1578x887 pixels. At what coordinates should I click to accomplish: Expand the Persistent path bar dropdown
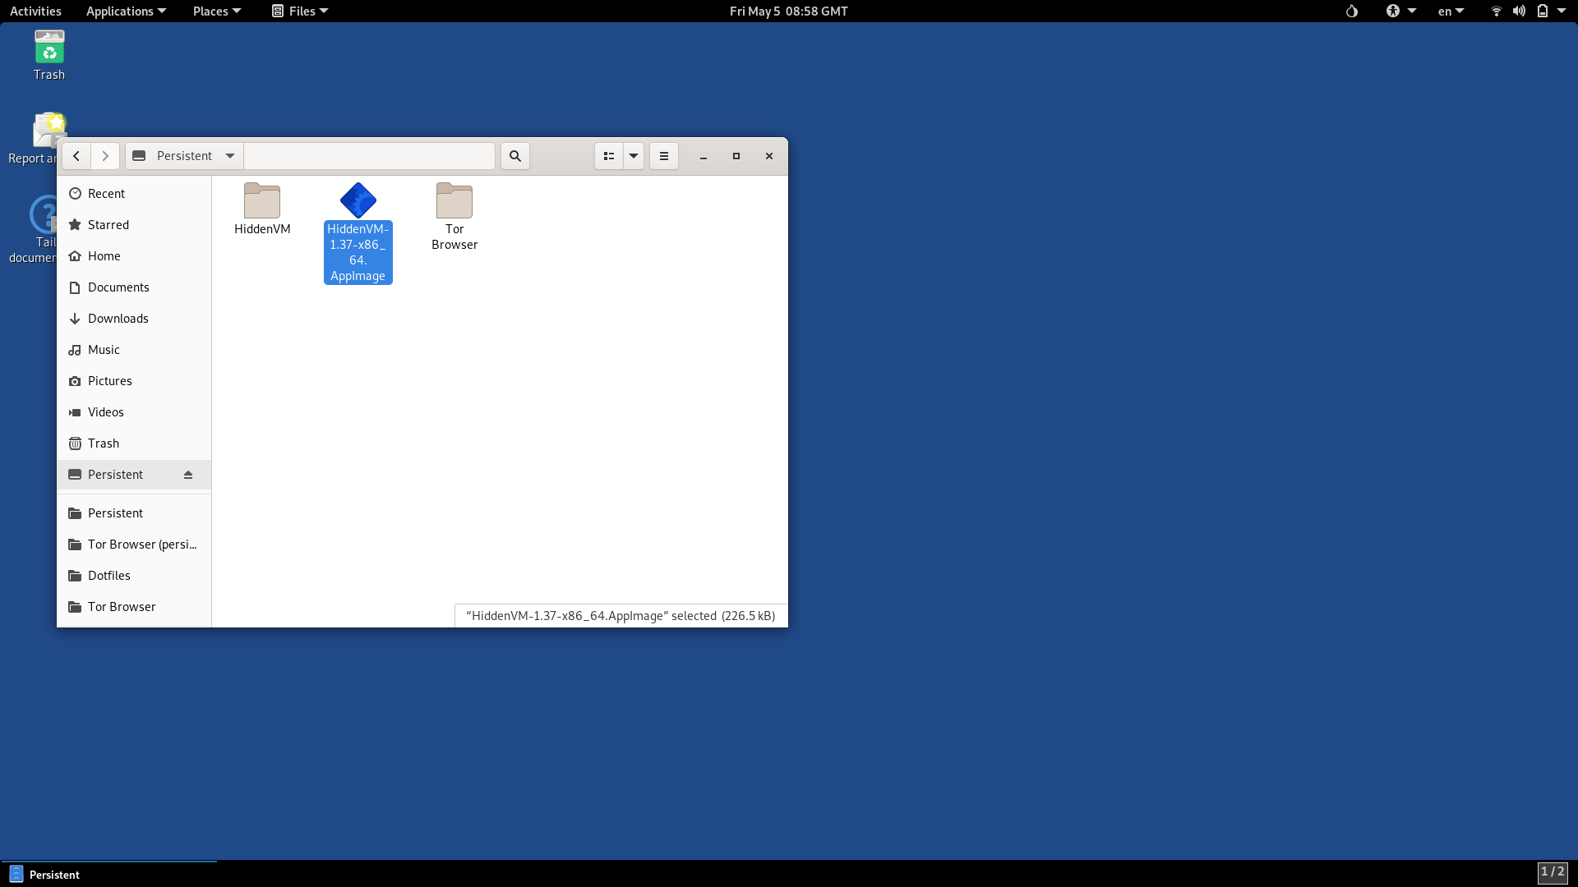point(230,156)
